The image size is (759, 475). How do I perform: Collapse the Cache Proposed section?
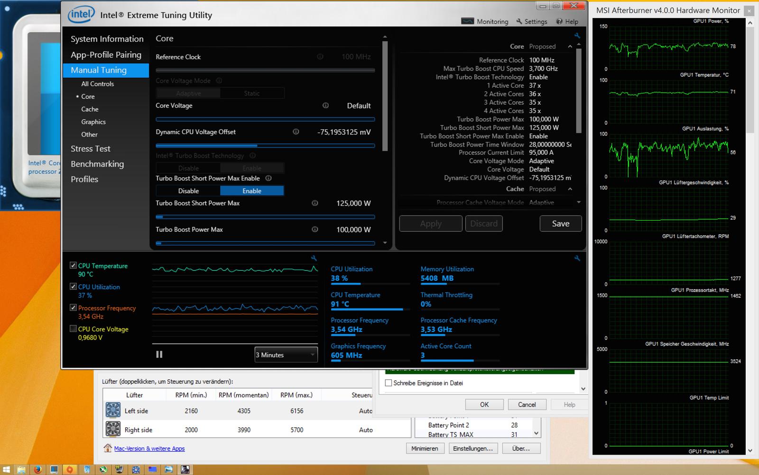click(570, 189)
